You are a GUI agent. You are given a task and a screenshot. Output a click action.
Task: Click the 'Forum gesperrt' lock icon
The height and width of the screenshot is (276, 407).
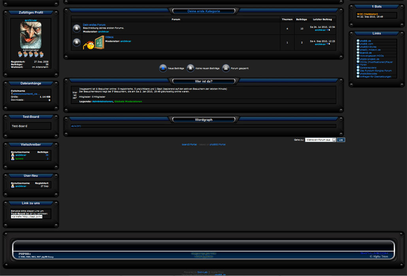pyautogui.click(x=226, y=68)
